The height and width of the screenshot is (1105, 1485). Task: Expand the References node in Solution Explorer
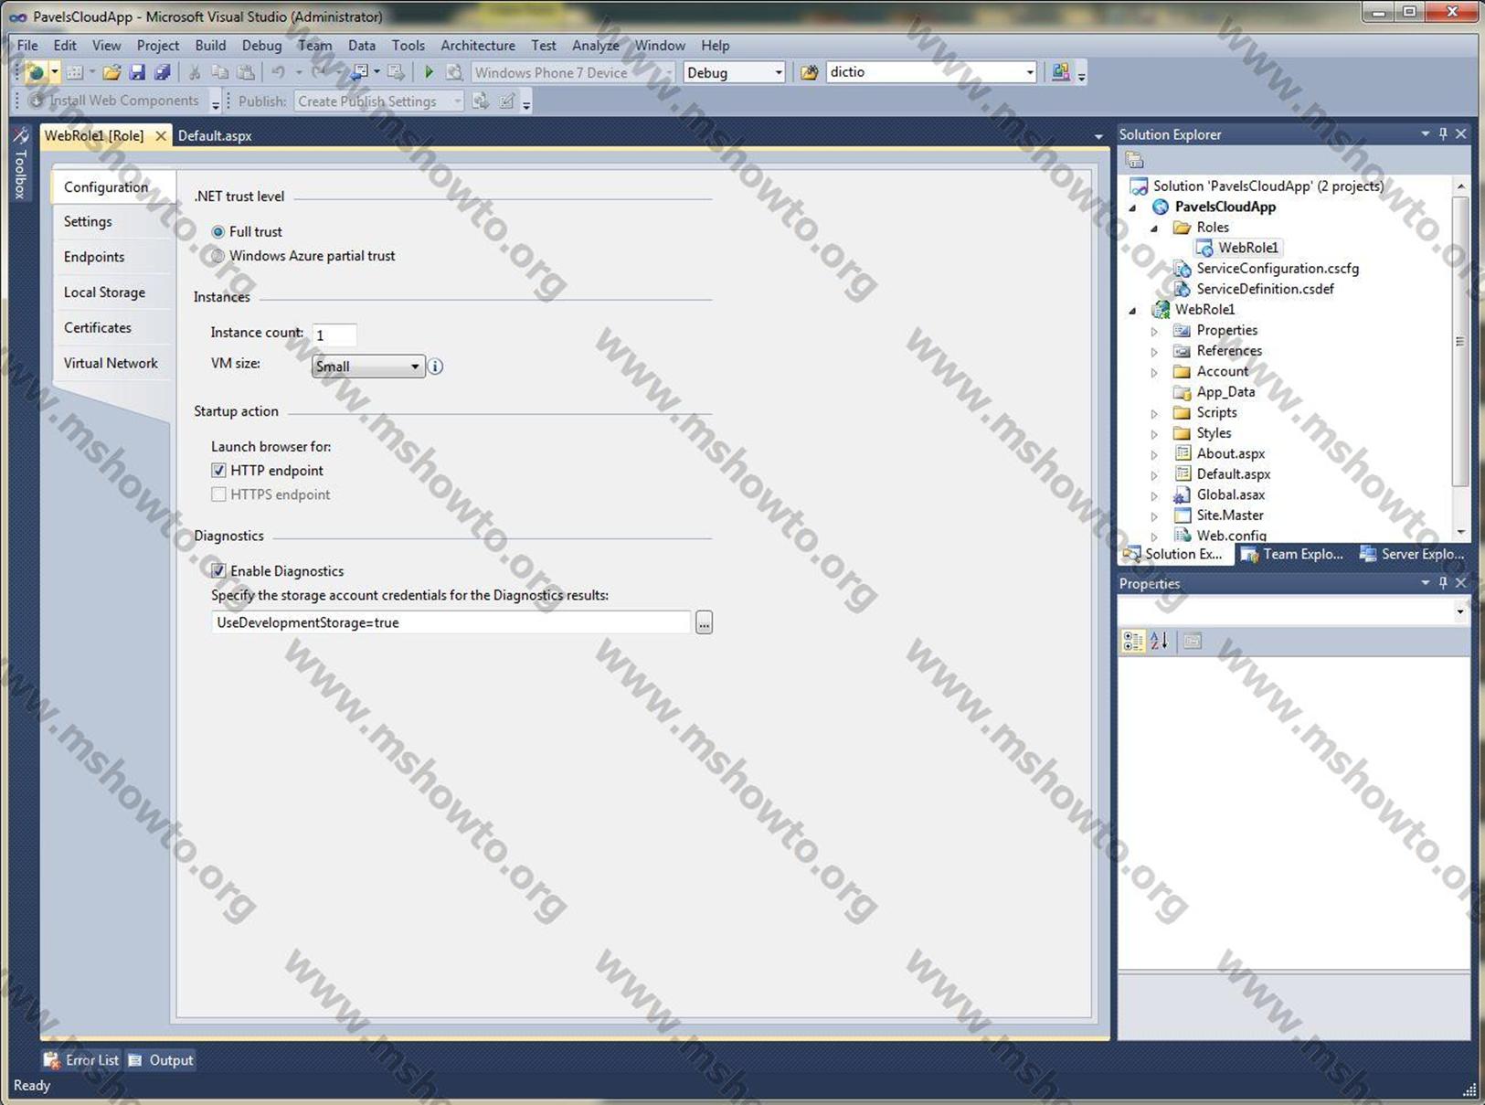(1154, 352)
